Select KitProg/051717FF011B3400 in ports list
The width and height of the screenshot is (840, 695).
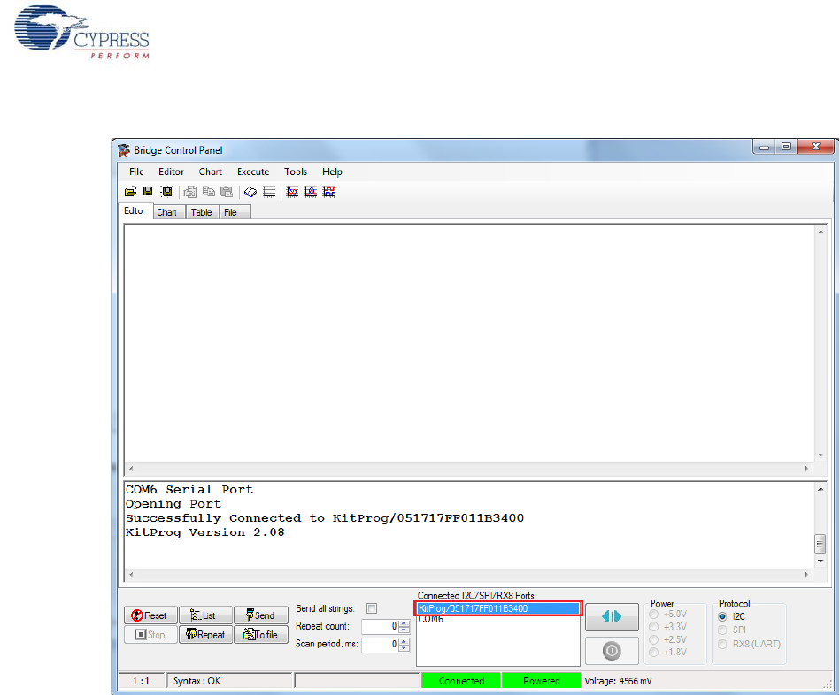pyautogui.click(x=498, y=608)
